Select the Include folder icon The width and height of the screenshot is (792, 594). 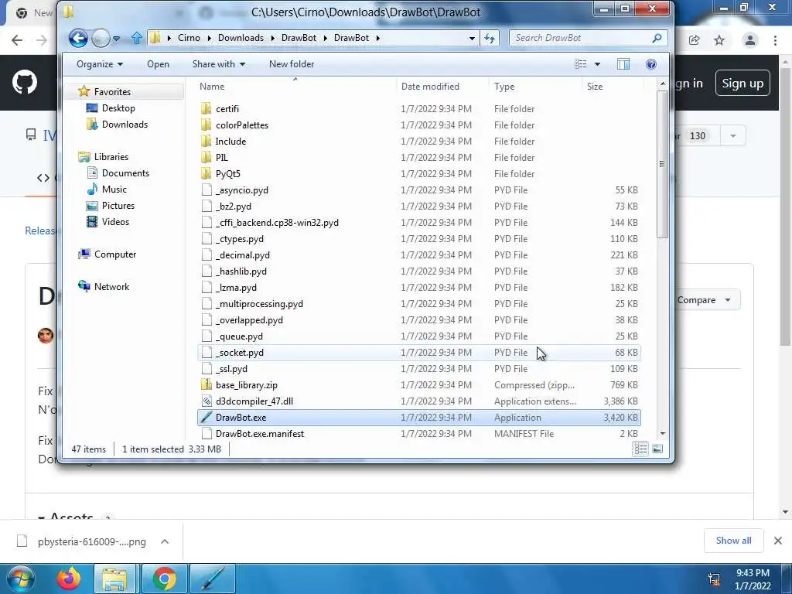[x=206, y=141]
